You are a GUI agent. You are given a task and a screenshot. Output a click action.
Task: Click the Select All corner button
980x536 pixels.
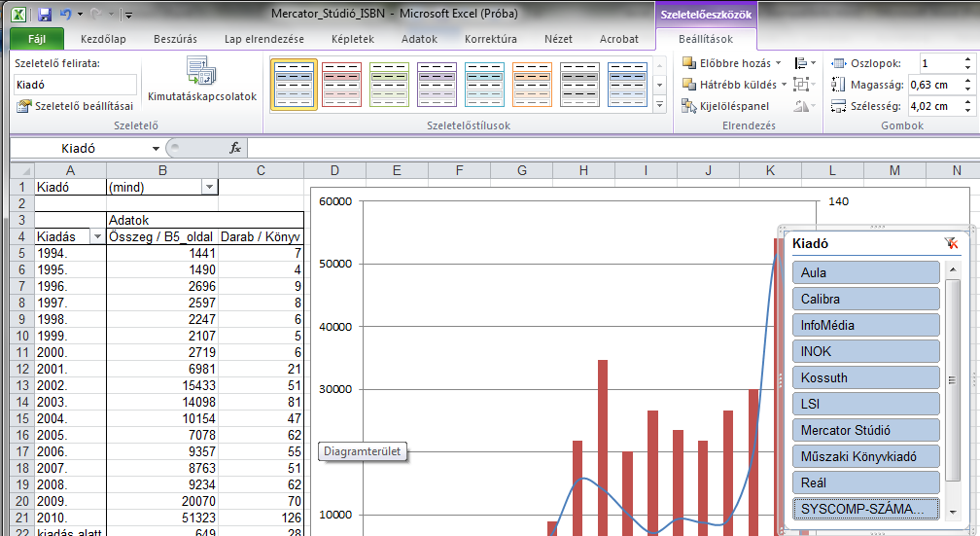(x=22, y=171)
